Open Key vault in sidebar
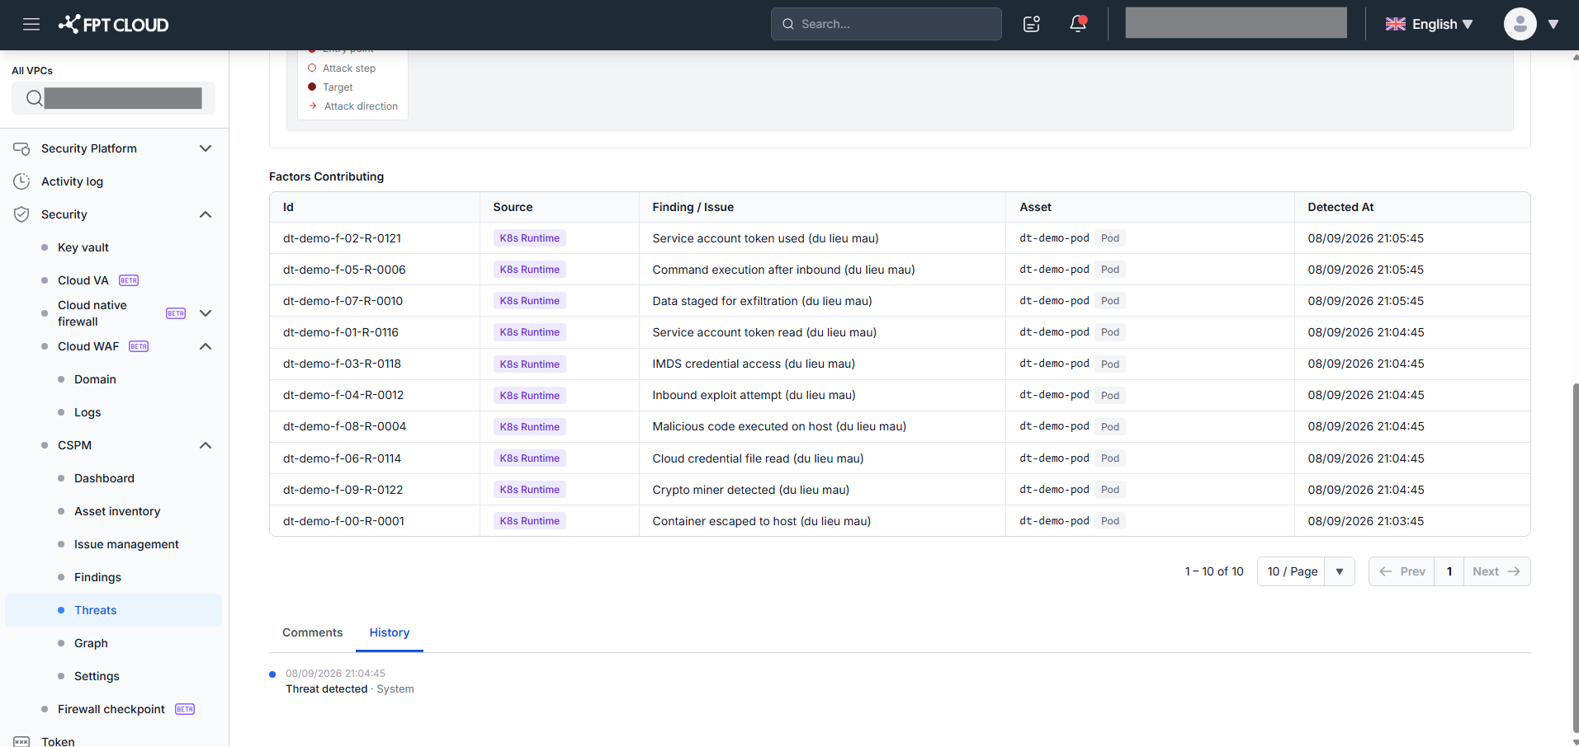This screenshot has height=747, width=1579. click(x=83, y=247)
